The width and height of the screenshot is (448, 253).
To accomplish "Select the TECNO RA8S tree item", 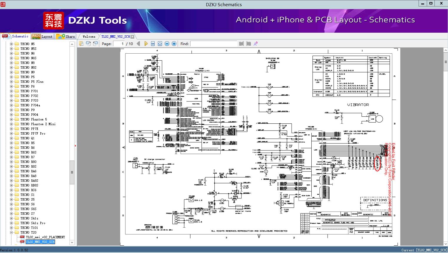I will tap(29, 181).
